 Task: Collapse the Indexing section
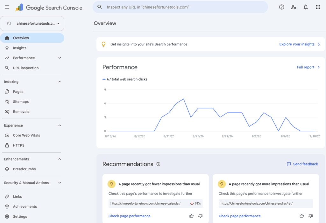(60, 82)
